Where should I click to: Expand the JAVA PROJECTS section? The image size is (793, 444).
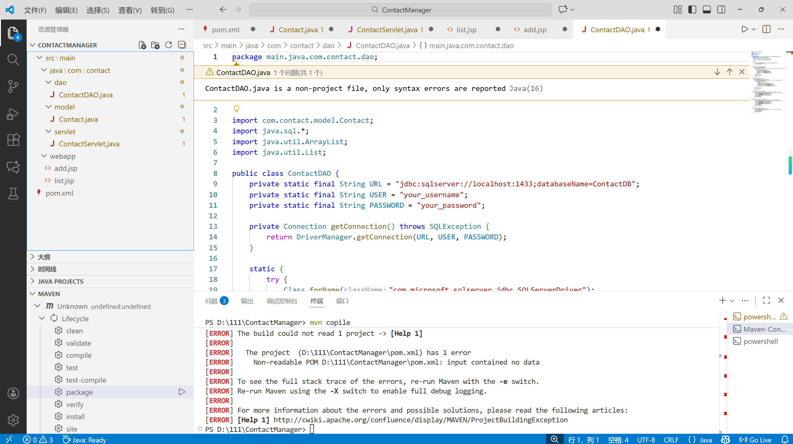coord(61,281)
